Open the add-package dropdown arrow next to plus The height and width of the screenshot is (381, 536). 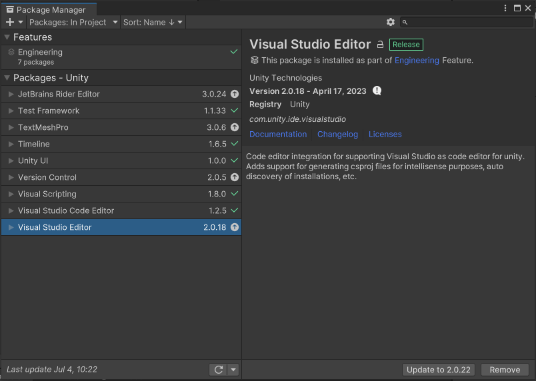coord(21,22)
